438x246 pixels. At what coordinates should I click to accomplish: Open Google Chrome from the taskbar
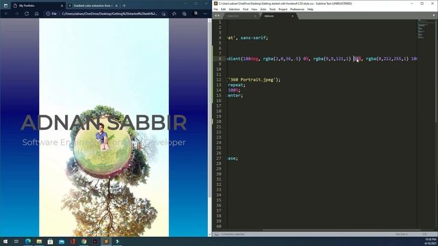point(83,241)
